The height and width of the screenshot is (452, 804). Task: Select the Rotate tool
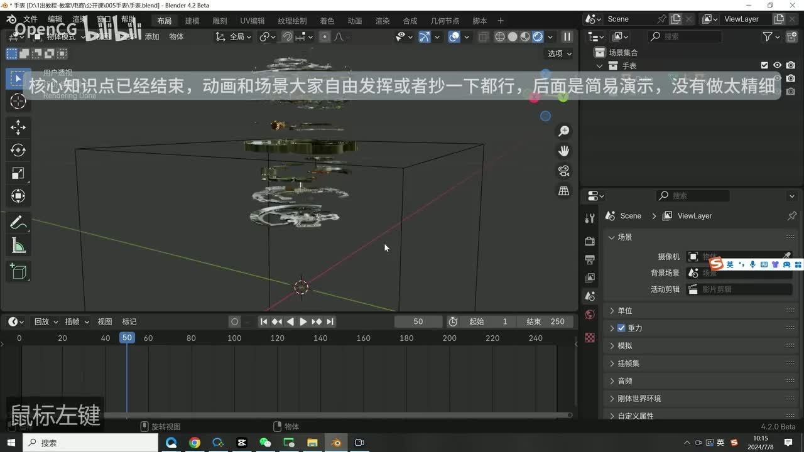(18, 150)
